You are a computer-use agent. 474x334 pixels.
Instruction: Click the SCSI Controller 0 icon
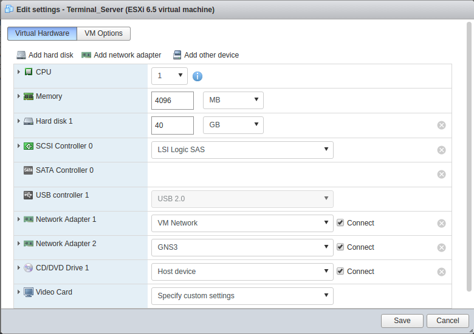[x=29, y=146]
